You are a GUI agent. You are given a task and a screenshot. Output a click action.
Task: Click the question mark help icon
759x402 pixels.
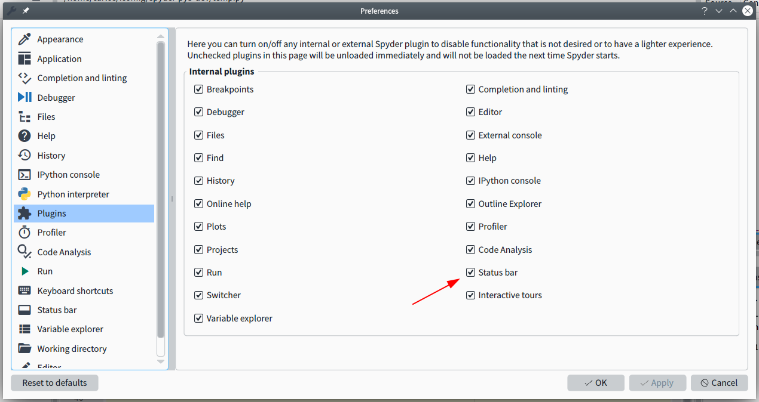(705, 10)
